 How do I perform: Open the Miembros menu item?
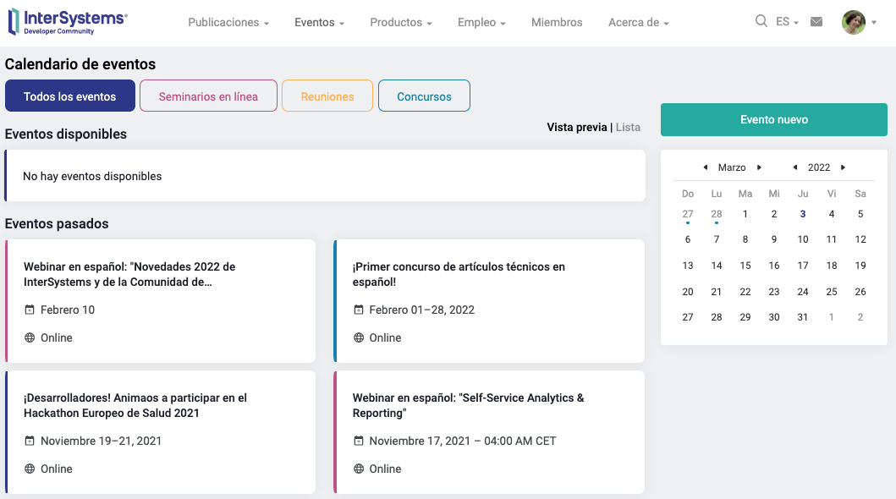point(557,23)
